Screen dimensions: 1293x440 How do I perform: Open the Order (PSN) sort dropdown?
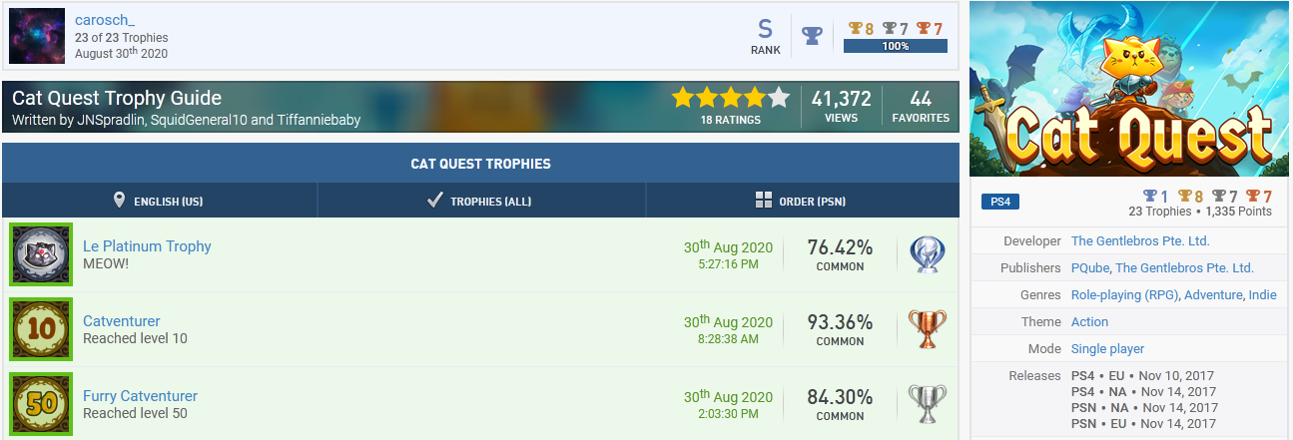coord(802,201)
